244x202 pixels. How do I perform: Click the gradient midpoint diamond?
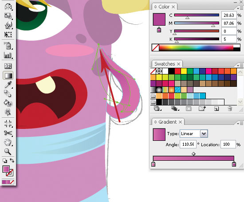193,154
